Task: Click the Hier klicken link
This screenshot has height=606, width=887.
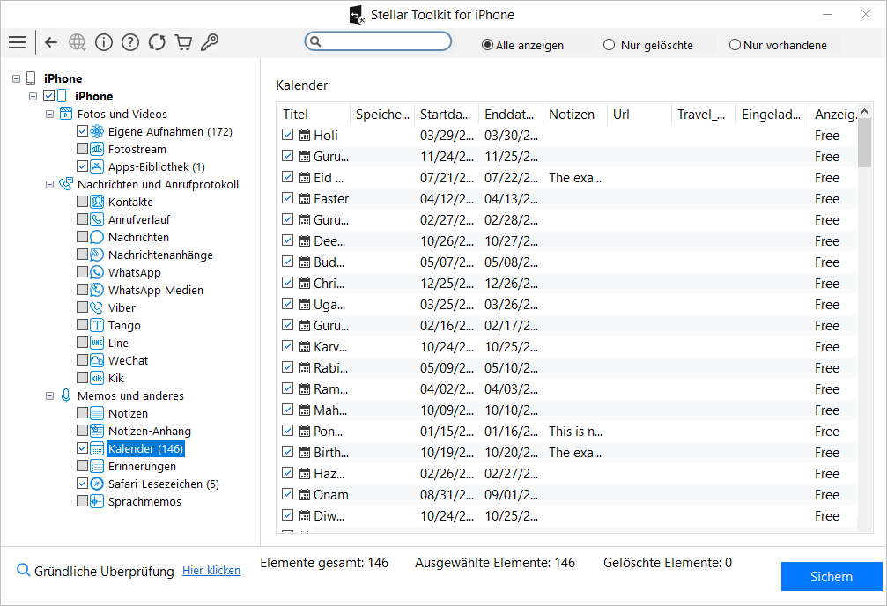Action: (211, 571)
